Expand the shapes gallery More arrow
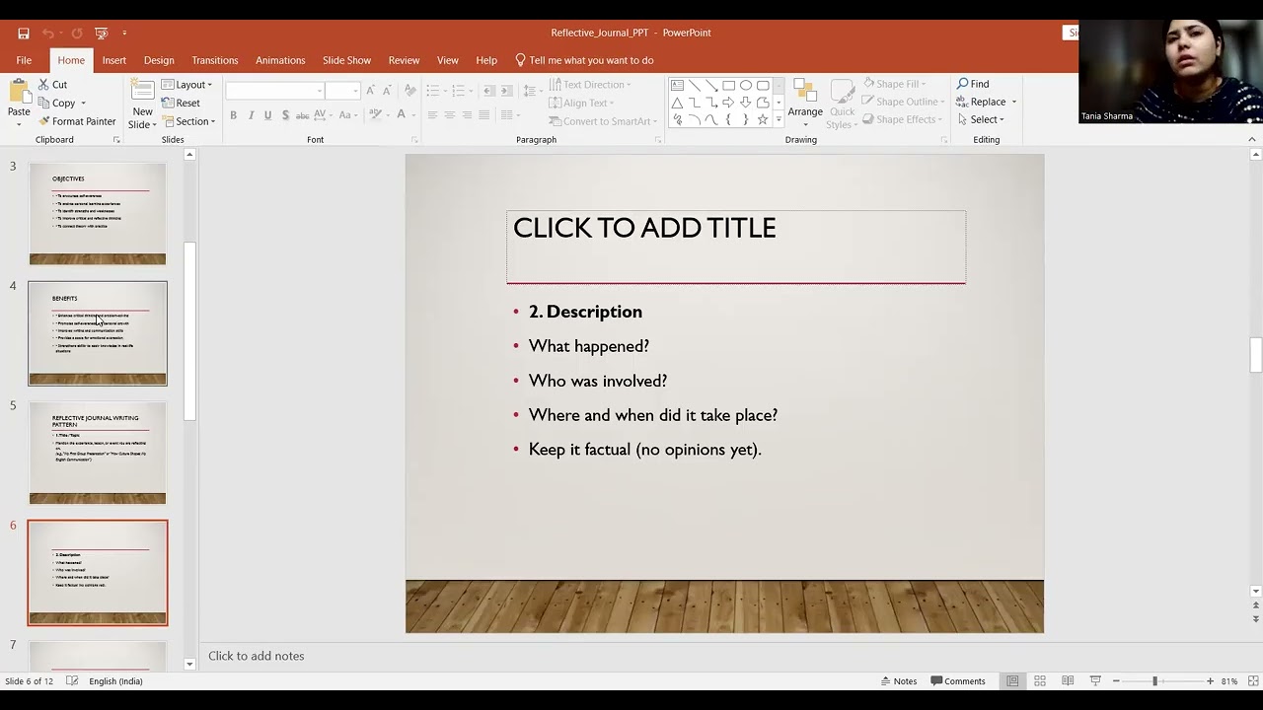Viewport: 1263px width, 710px height. (x=779, y=120)
